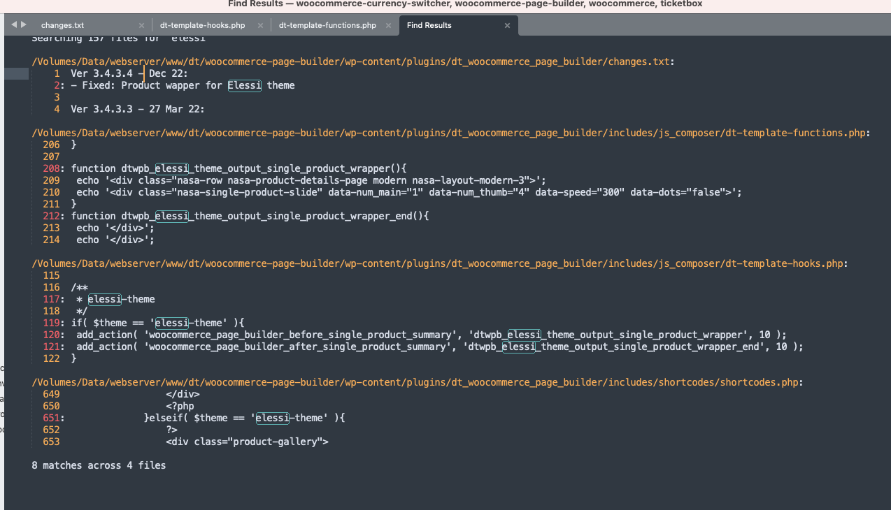Close the changes.txt tab
Image resolution: width=891 pixels, height=510 pixels.
[x=142, y=26]
